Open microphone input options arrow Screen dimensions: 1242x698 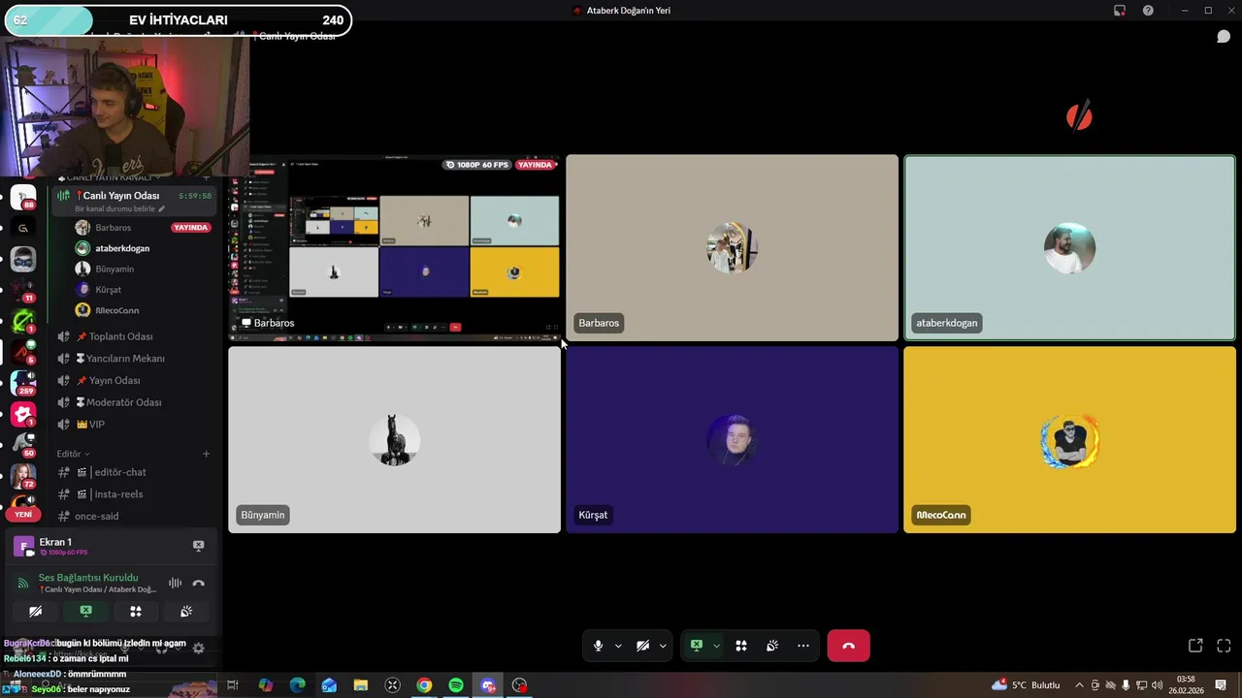pyautogui.click(x=618, y=646)
